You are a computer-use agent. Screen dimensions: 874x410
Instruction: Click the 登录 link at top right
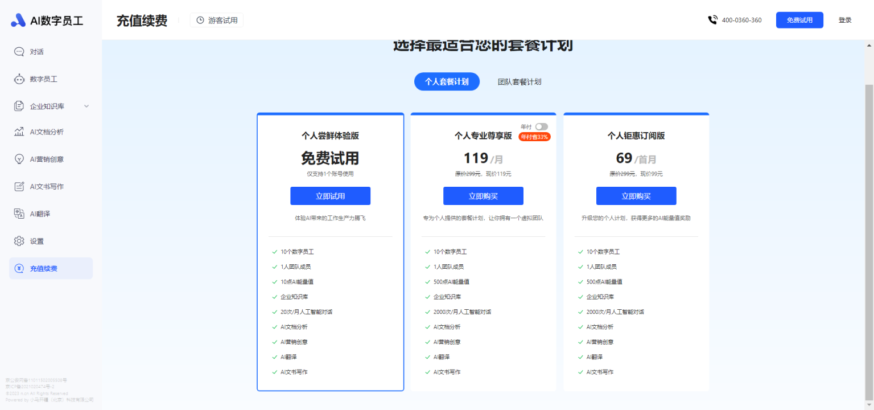844,20
